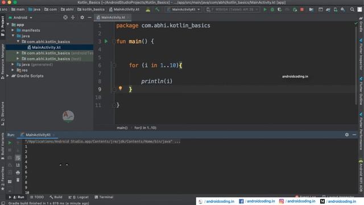Viewport: 364px width, 205px height.
Task: Click the gutter run arrow beside fun main
Action: (x=106, y=42)
